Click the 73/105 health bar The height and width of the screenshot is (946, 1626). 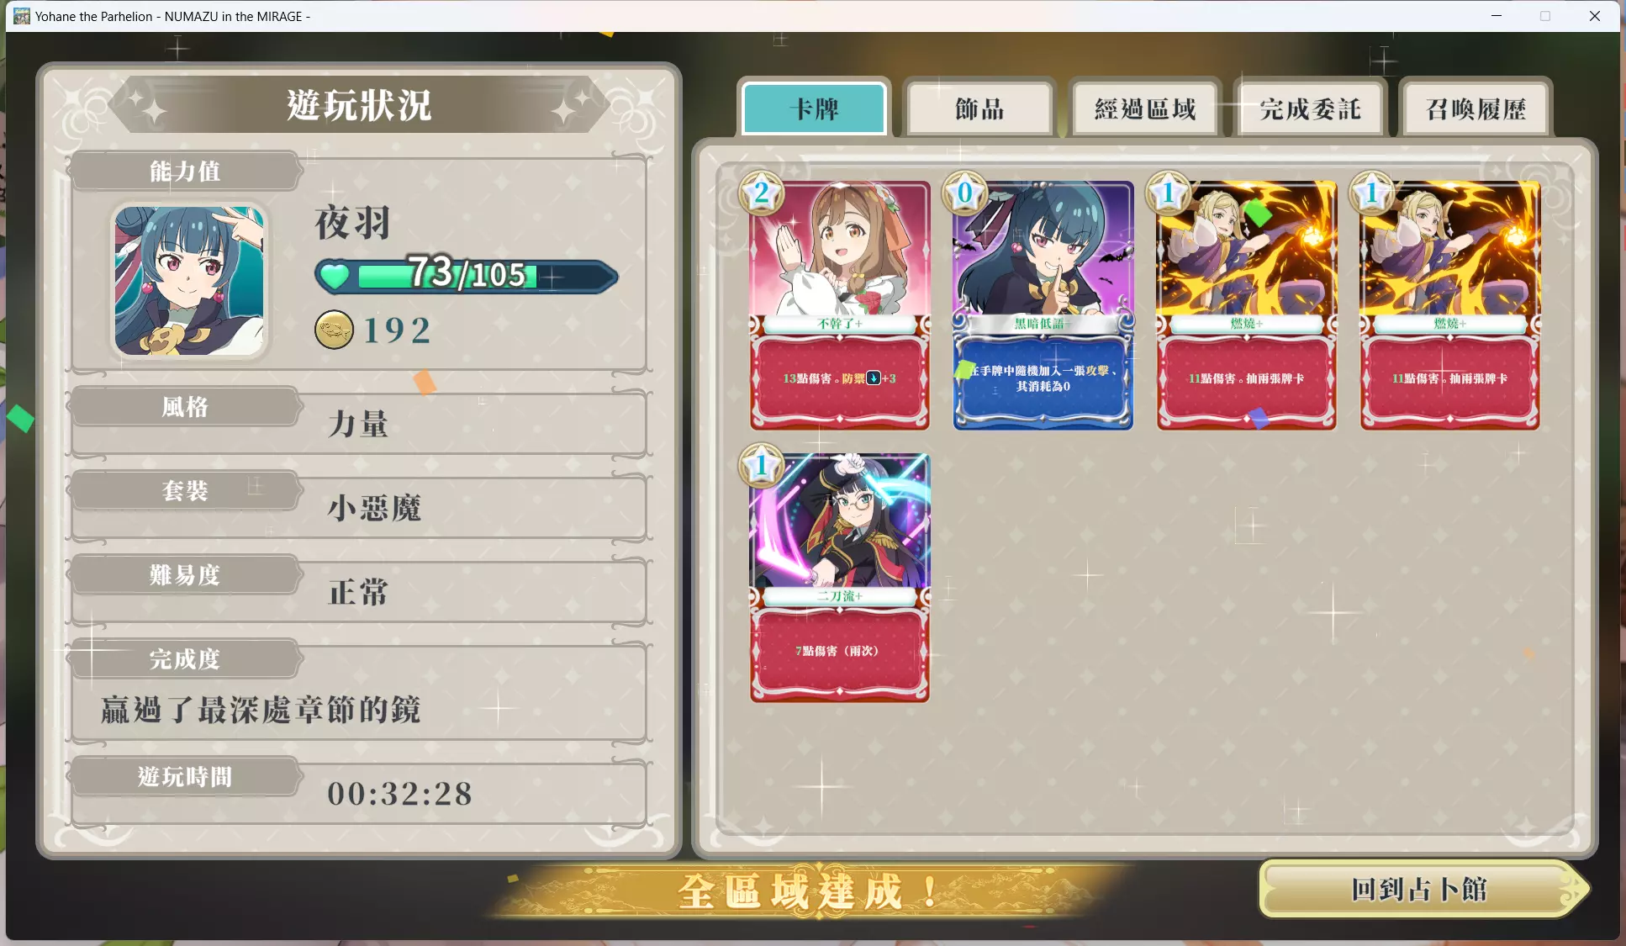tap(467, 277)
